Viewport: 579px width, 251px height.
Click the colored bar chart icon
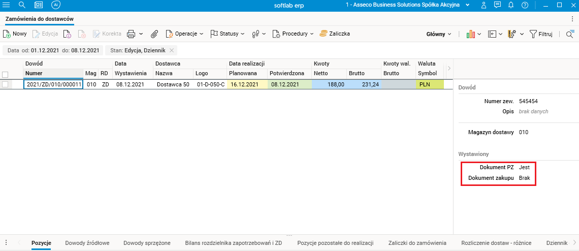[470, 34]
